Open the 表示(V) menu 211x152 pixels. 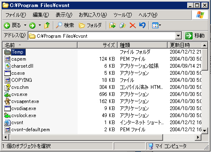point(64,15)
